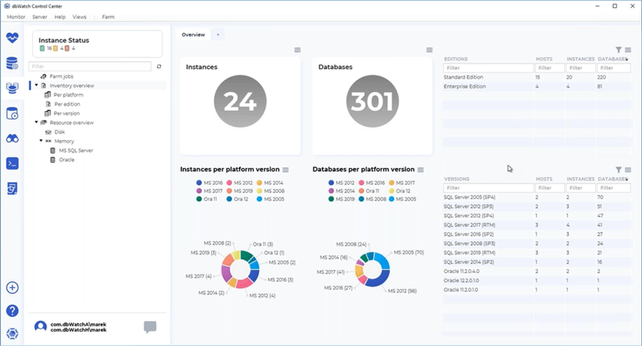The height and width of the screenshot is (346, 642).
Task: Open the Views menu
Action: [79, 17]
